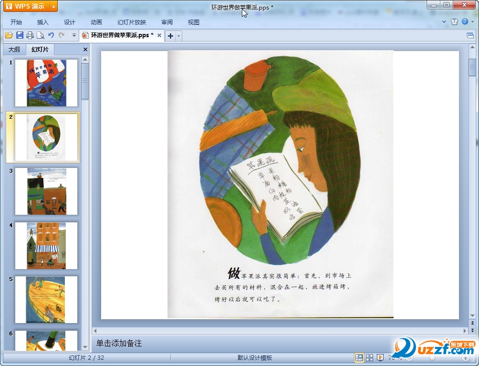
Task: Open help with the question mark icon
Action: (x=465, y=21)
